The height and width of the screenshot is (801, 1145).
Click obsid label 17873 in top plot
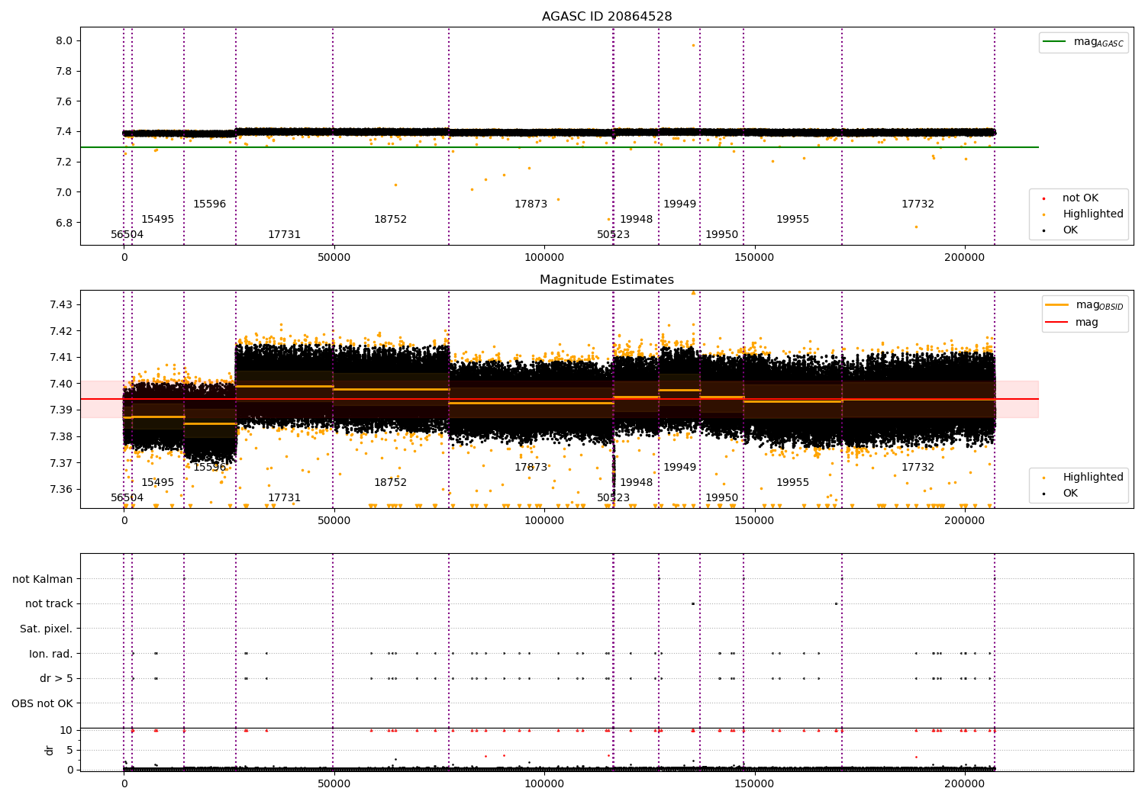[x=531, y=204]
